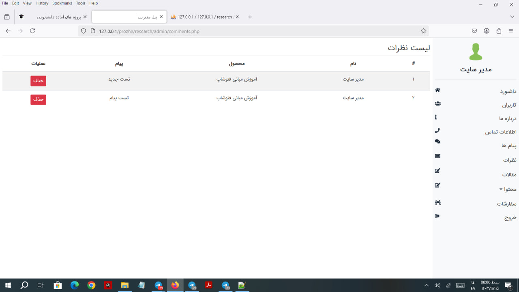Open Microsoft Edge from the taskbar

(x=74, y=286)
